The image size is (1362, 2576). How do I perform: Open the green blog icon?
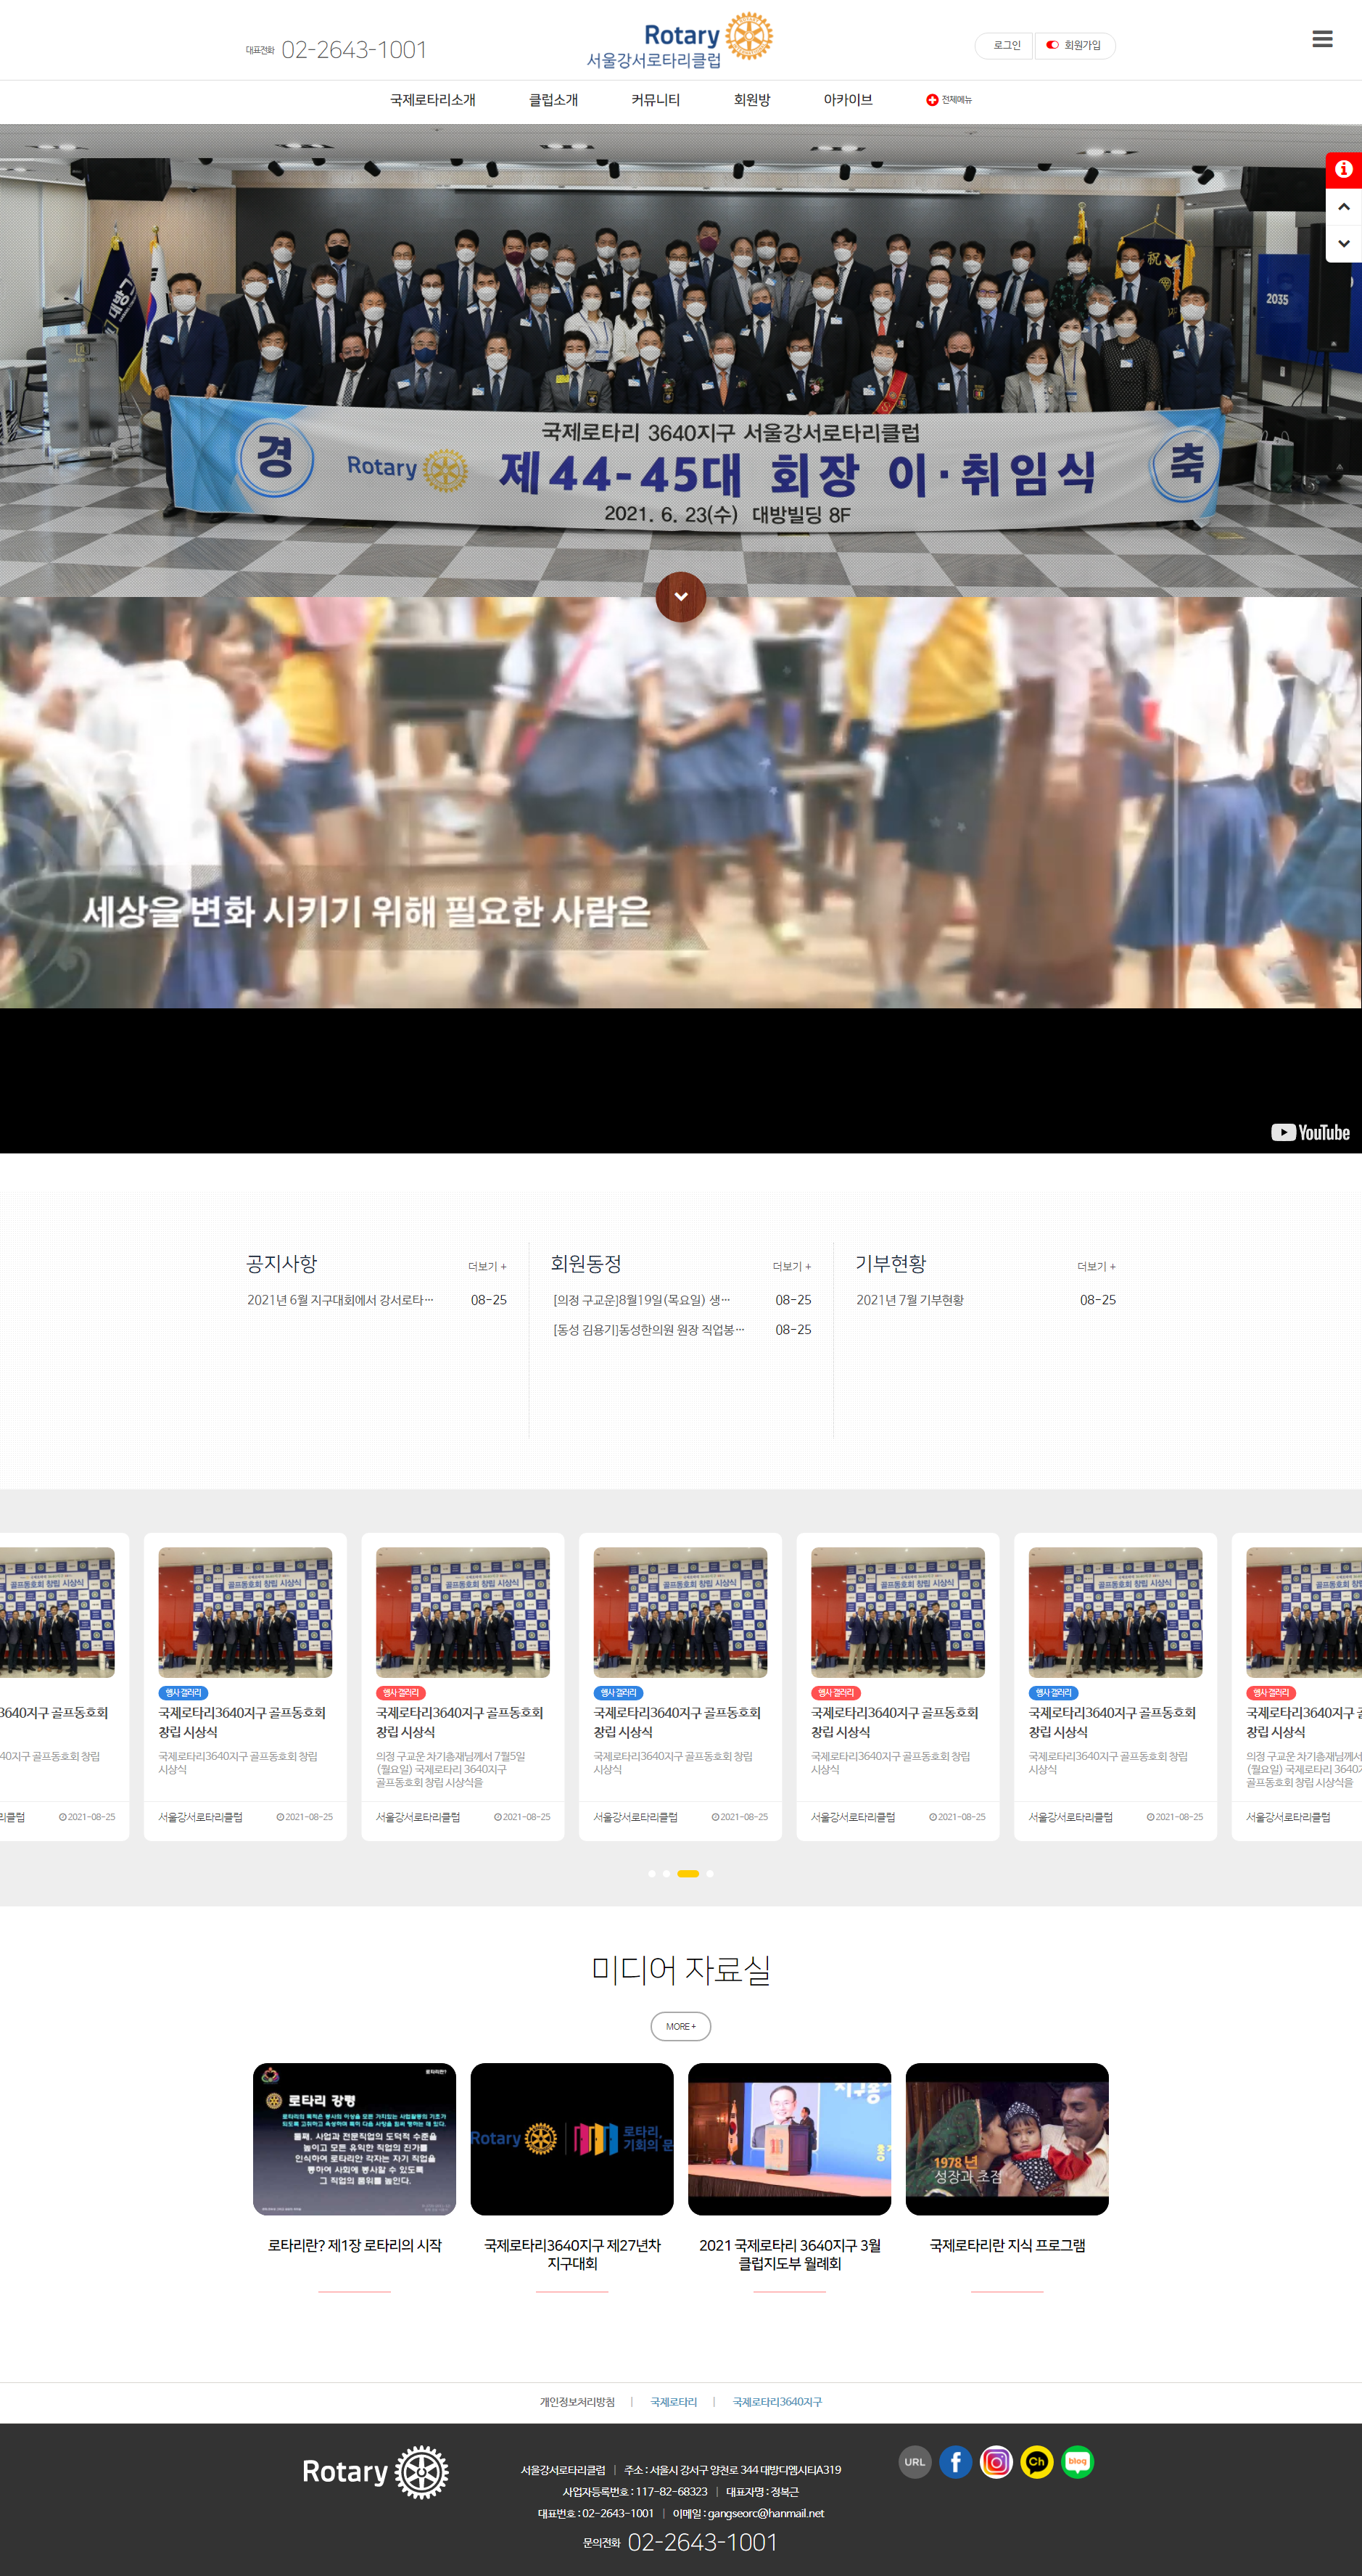tap(1077, 2461)
